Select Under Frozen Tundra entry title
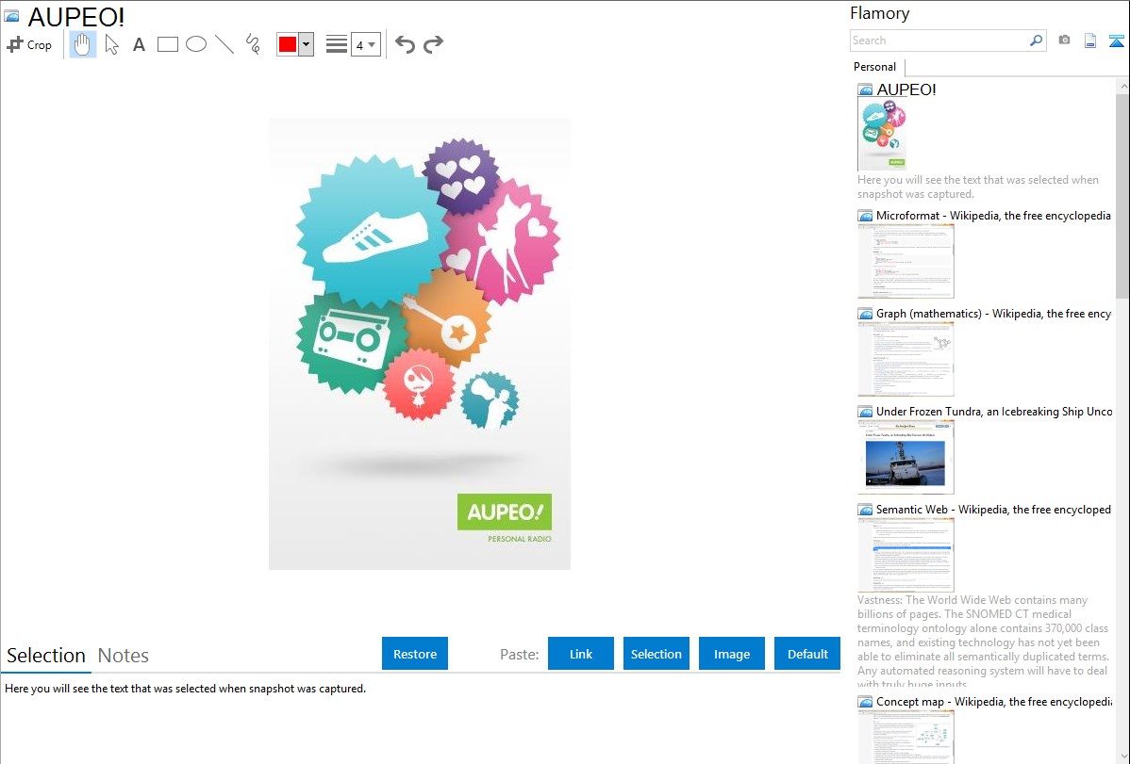Image resolution: width=1130 pixels, height=764 pixels. [994, 411]
